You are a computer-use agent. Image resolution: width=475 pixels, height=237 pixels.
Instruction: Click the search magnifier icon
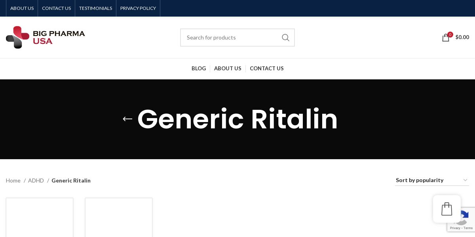click(285, 38)
